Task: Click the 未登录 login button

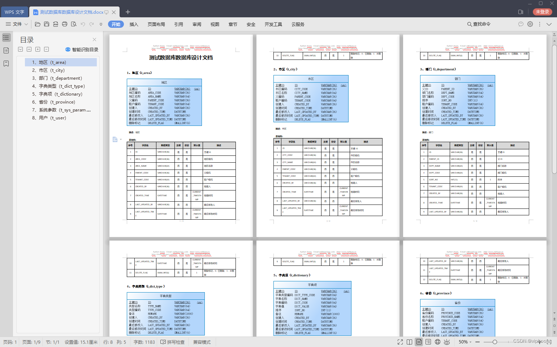Action: point(543,12)
